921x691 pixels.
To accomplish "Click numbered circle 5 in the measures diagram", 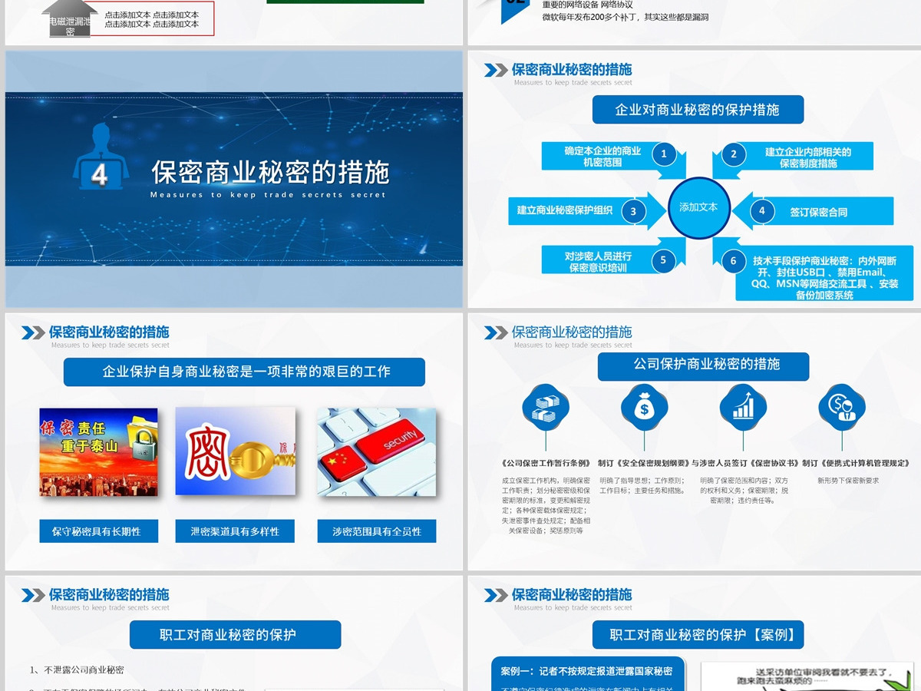I will tap(664, 260).
